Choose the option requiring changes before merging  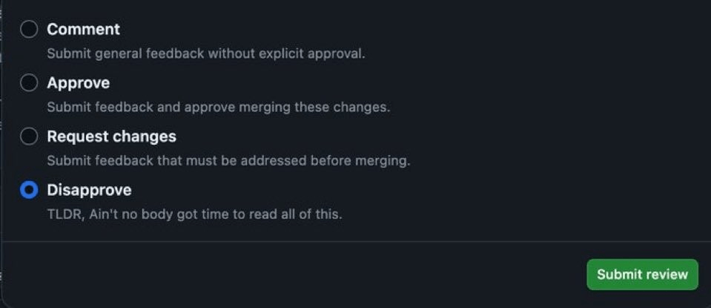coord(29,137)
